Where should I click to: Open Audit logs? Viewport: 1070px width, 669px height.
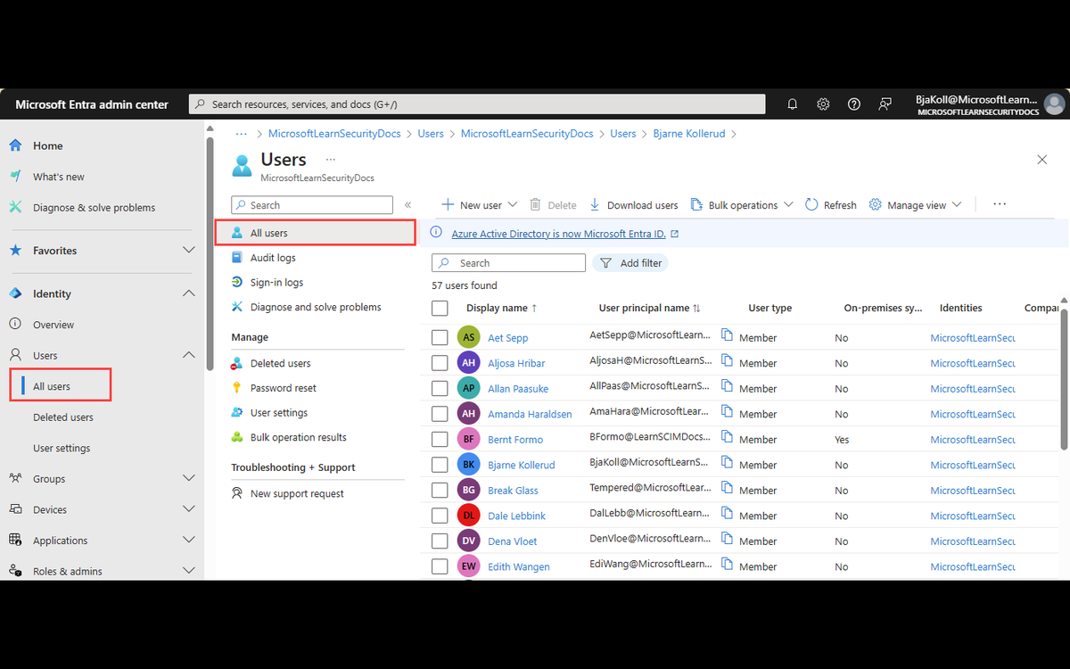pyautogui.click(x=273, y=258)
